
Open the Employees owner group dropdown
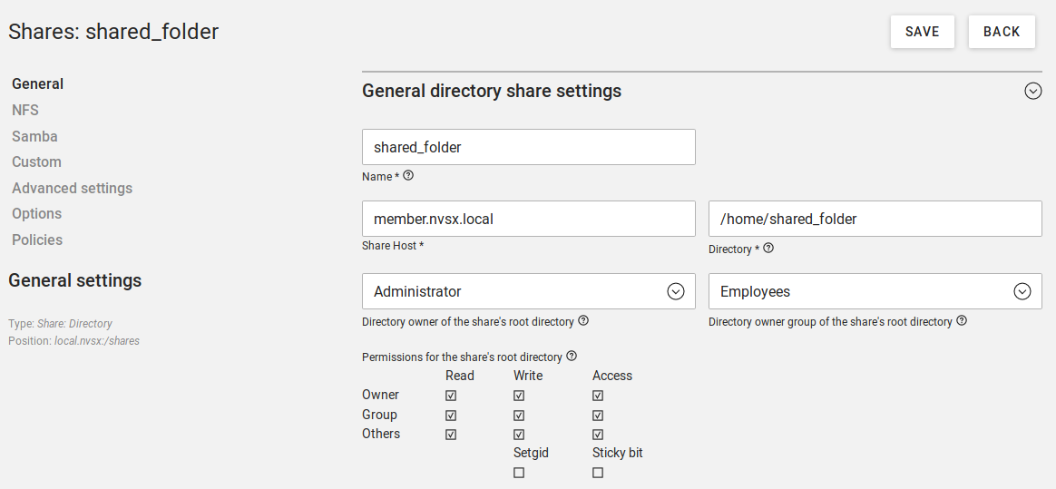point(875,291)
